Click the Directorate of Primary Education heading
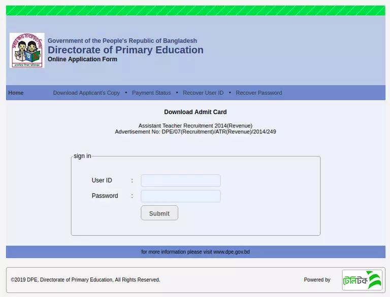 (x=125, y=50)
